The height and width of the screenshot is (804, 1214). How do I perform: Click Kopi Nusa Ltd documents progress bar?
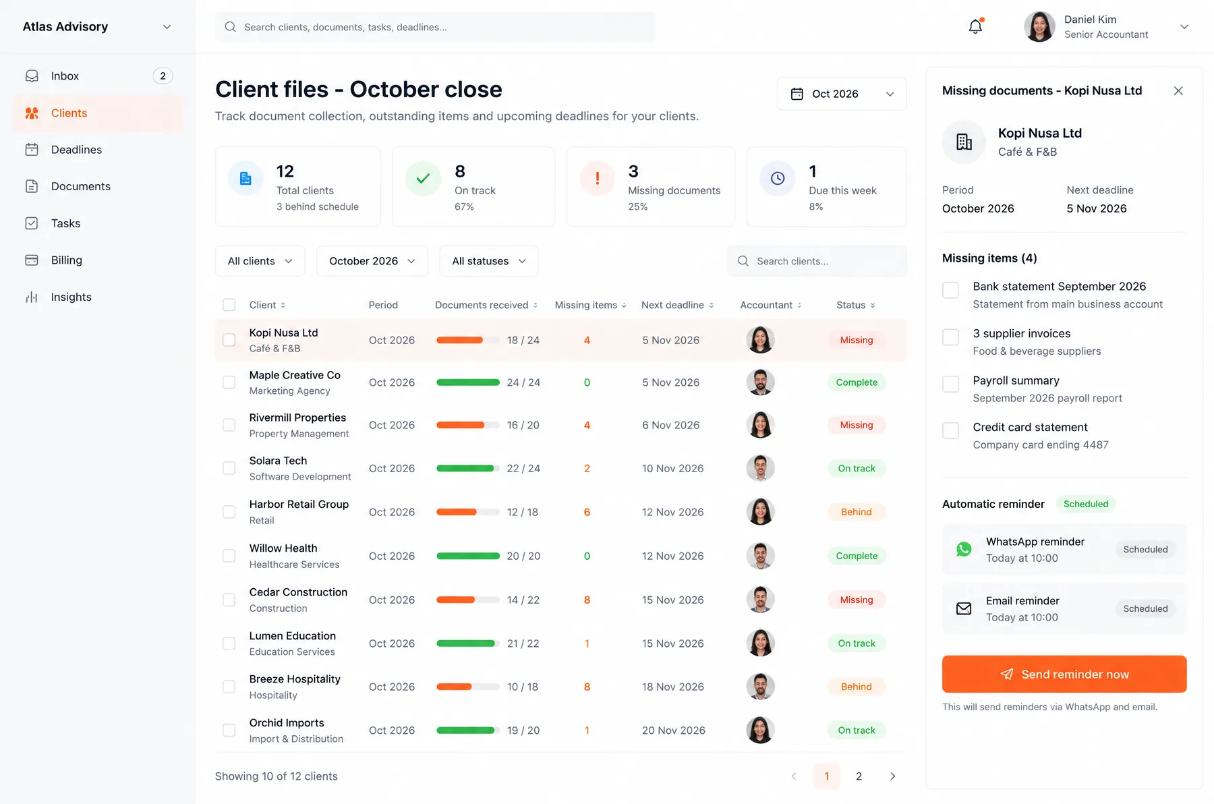click(468, 341)
